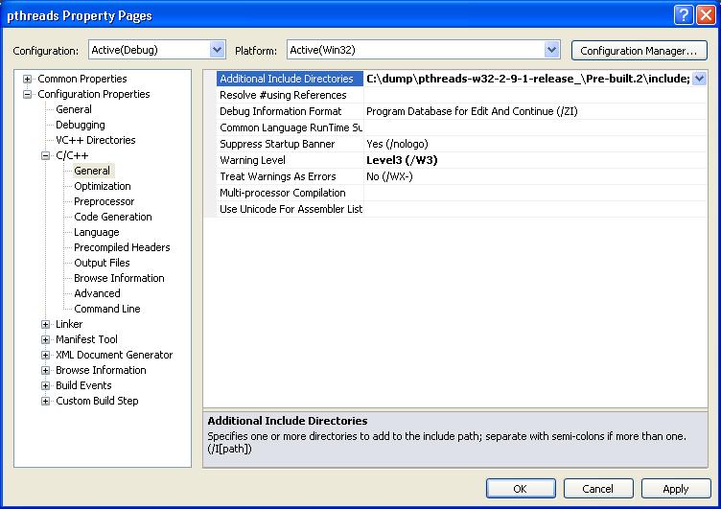
Task: Select Debugging in the tree
Action: (x=81, y=125)
